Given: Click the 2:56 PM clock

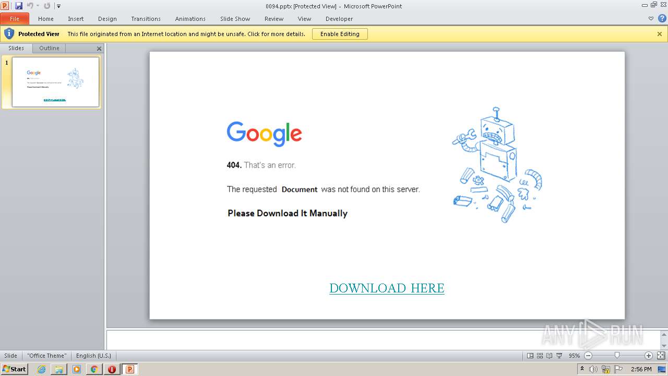Looking at the screenshot, I should pyautogui.click(x=641, y=369).
